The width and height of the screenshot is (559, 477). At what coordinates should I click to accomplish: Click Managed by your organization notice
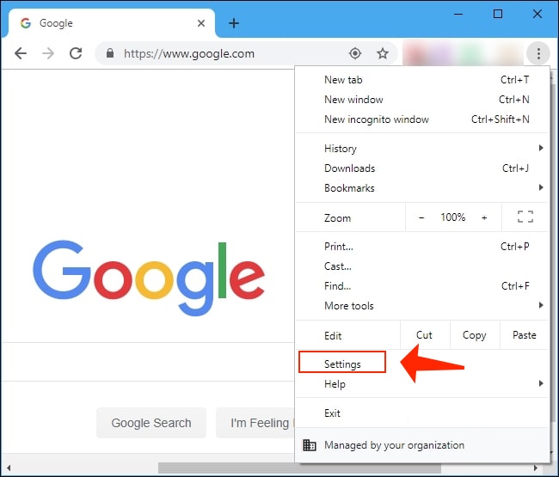coord(422,445)
